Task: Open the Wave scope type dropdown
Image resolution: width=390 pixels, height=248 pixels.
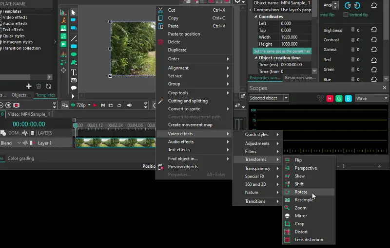Action: (371, 98)
